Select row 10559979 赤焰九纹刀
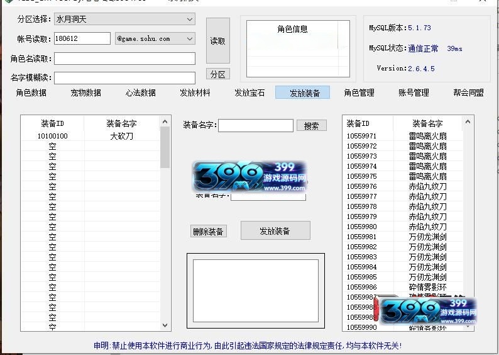The width and height of the screenshot is (499, 355). [x=403, y=217]
